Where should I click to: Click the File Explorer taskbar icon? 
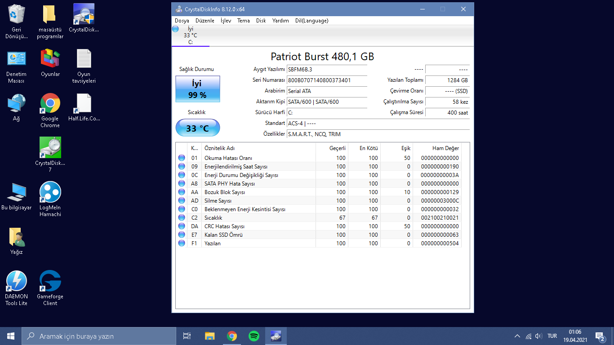[209, 336]
